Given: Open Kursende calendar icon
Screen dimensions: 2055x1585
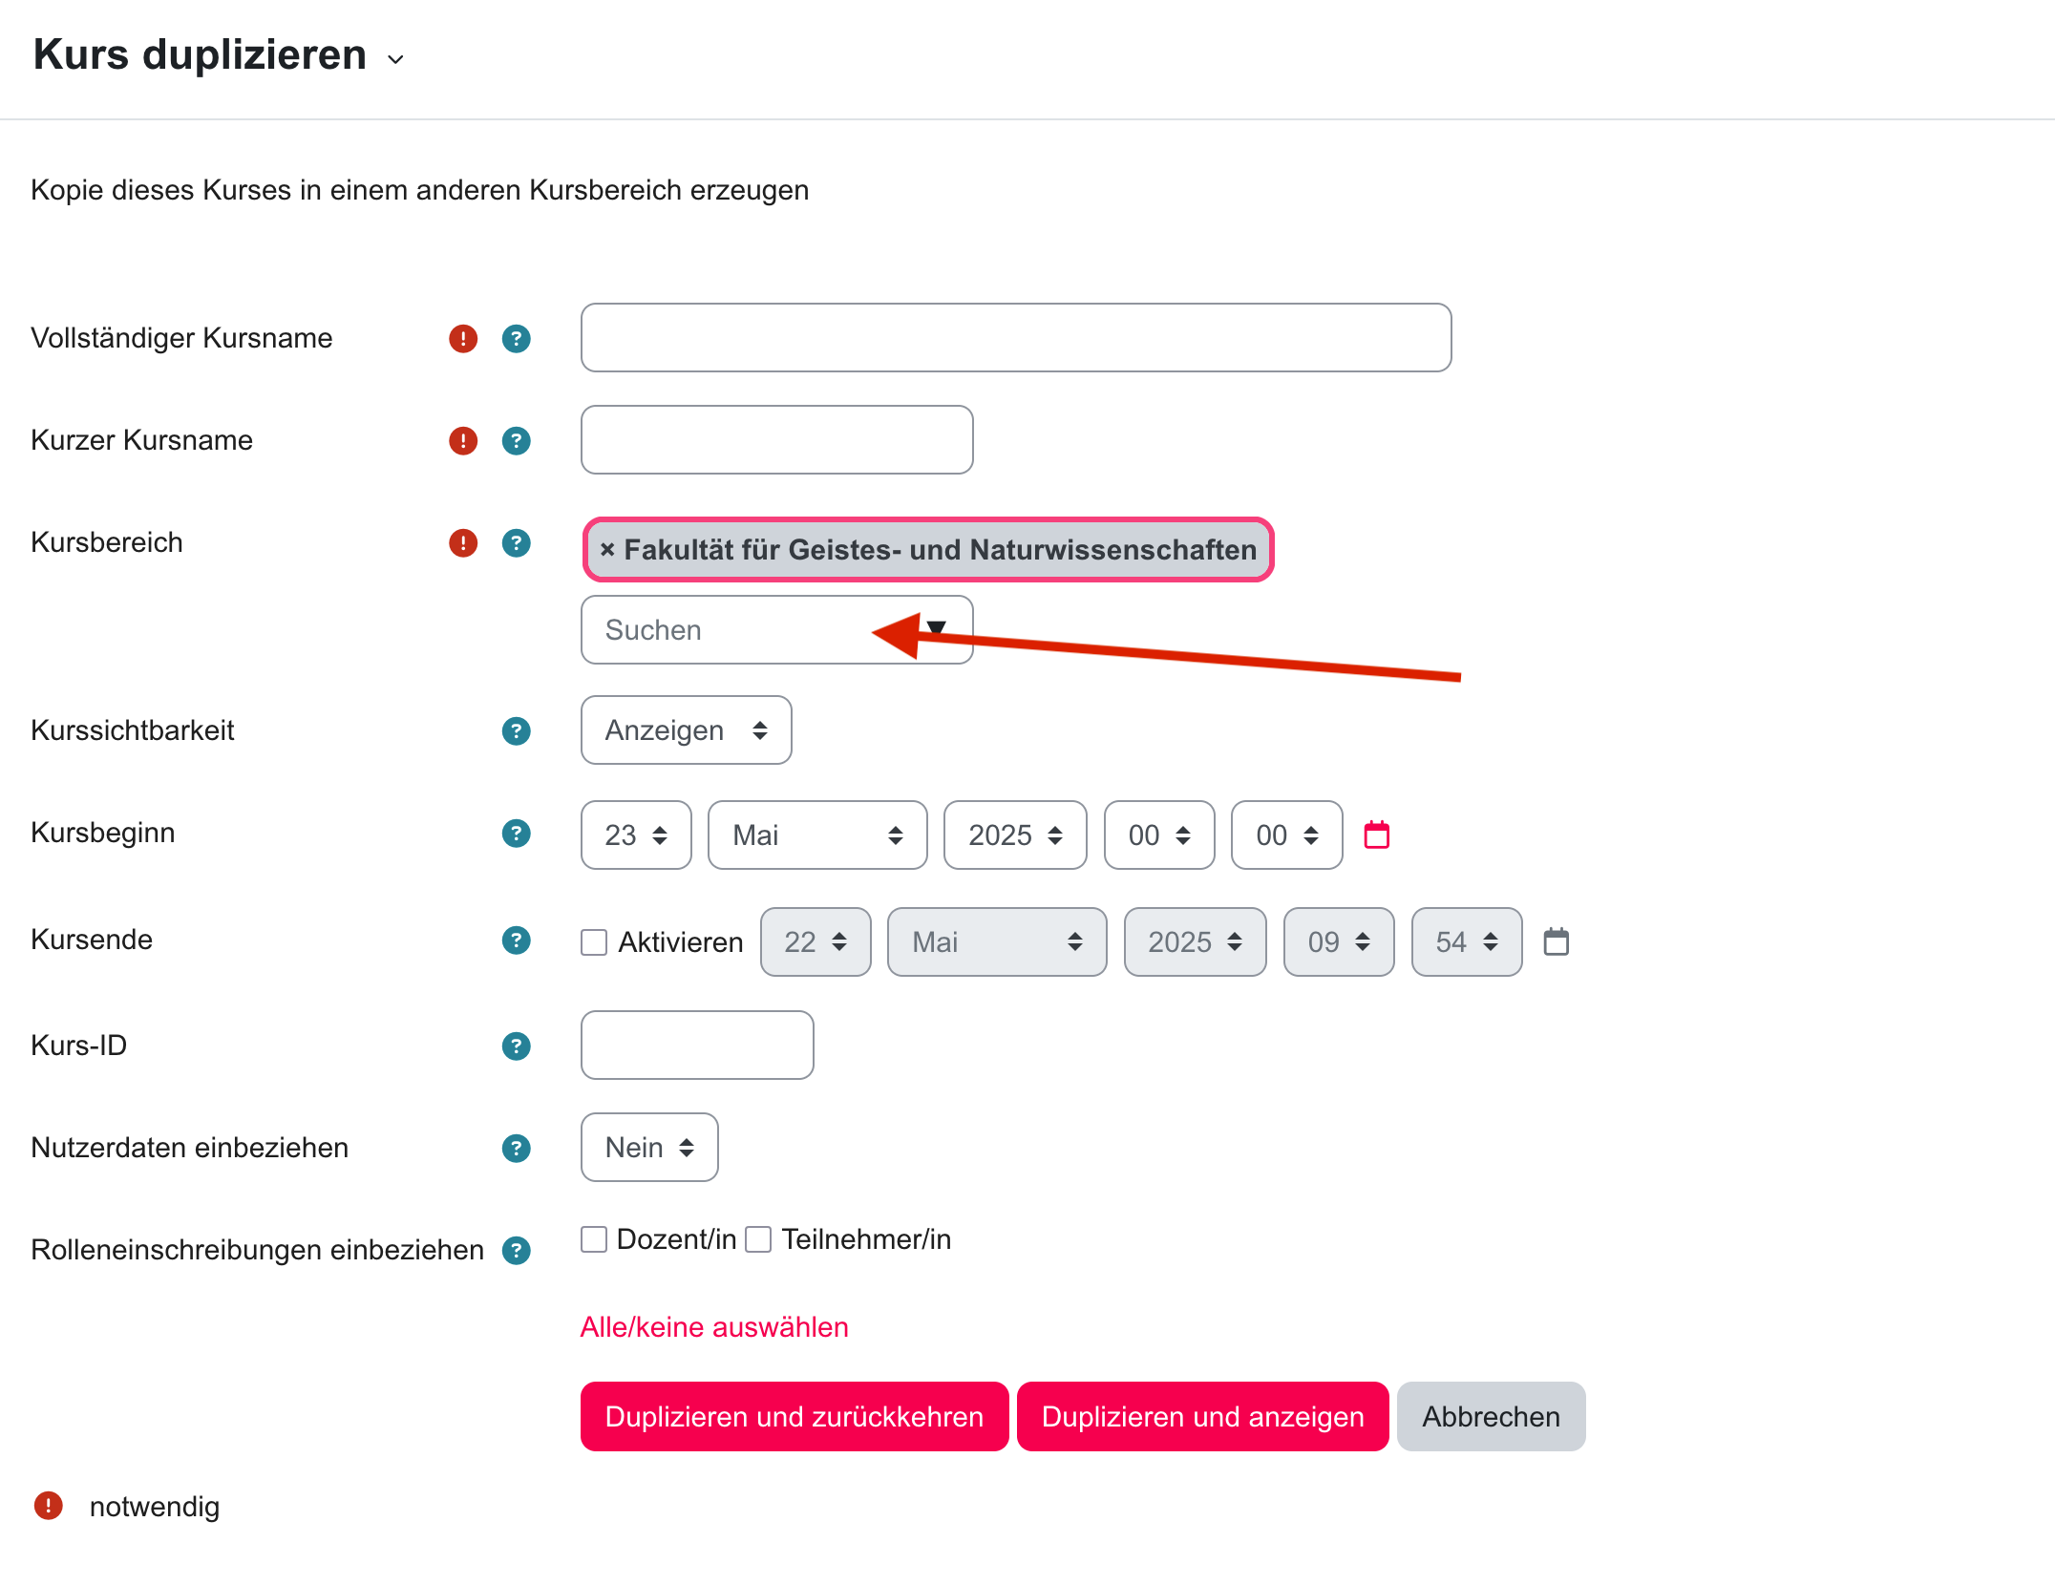Looking at the screenshot, I should pos(1556,941).
